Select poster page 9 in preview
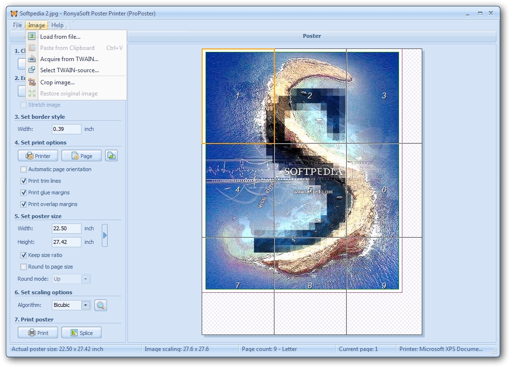Viewport: 510px width, 367px height. (384, 286)
